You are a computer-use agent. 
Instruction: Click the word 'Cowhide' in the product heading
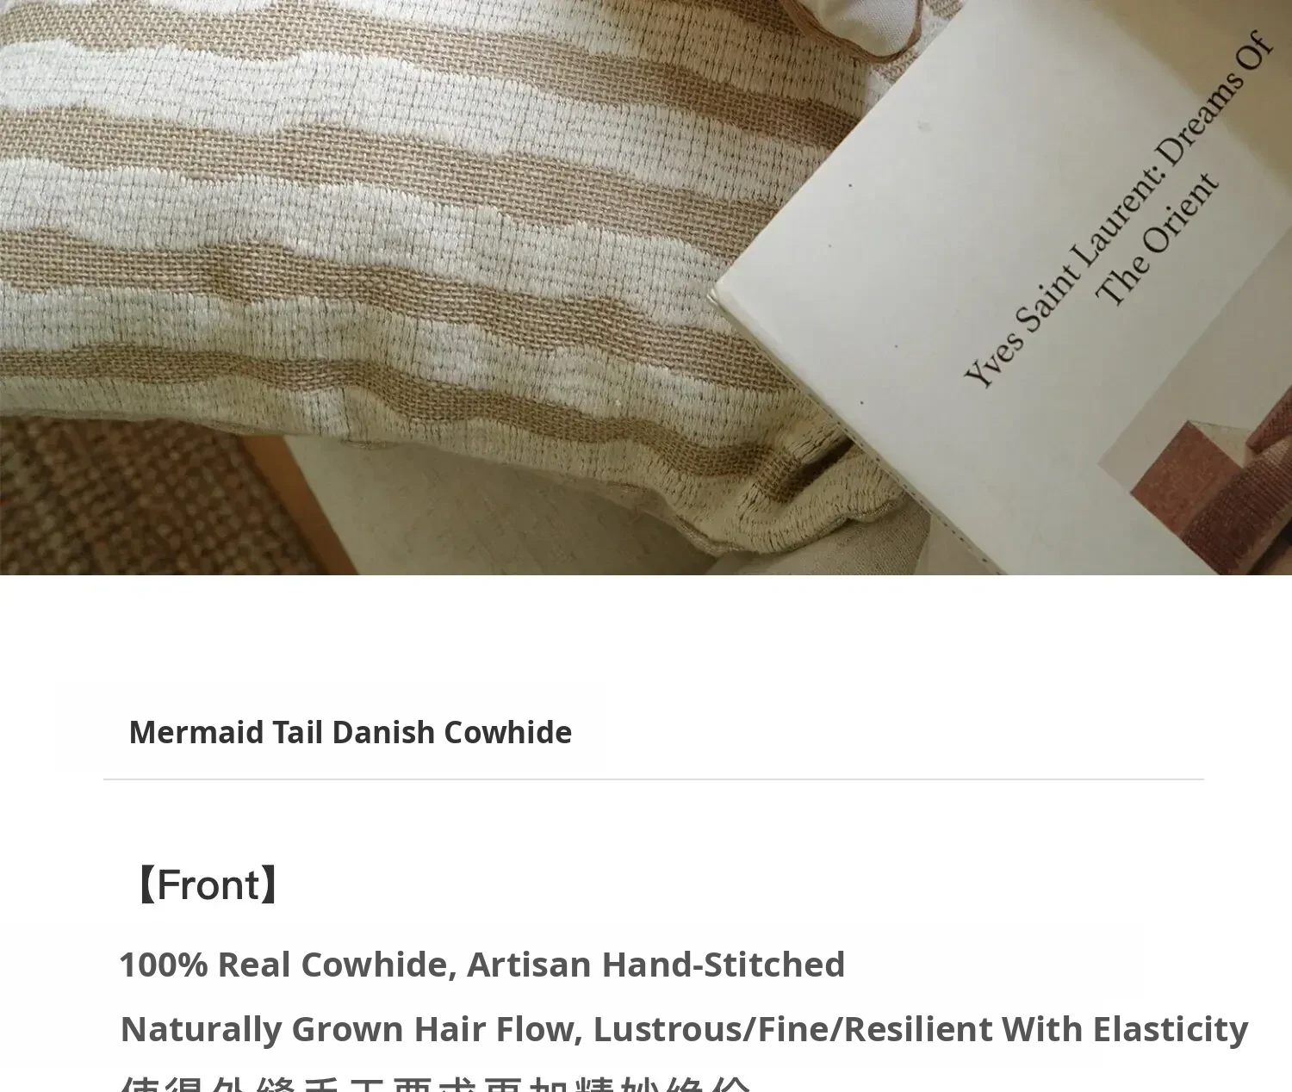click(x=507, y=732)
